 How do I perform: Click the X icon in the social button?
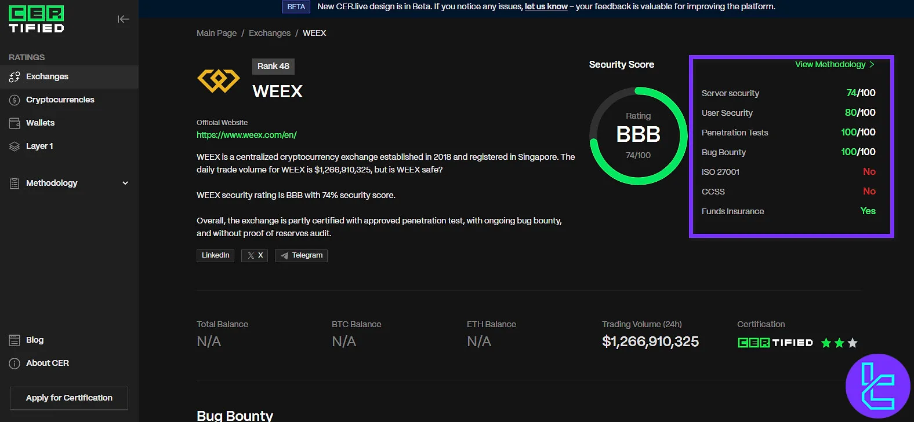(251, 255)
